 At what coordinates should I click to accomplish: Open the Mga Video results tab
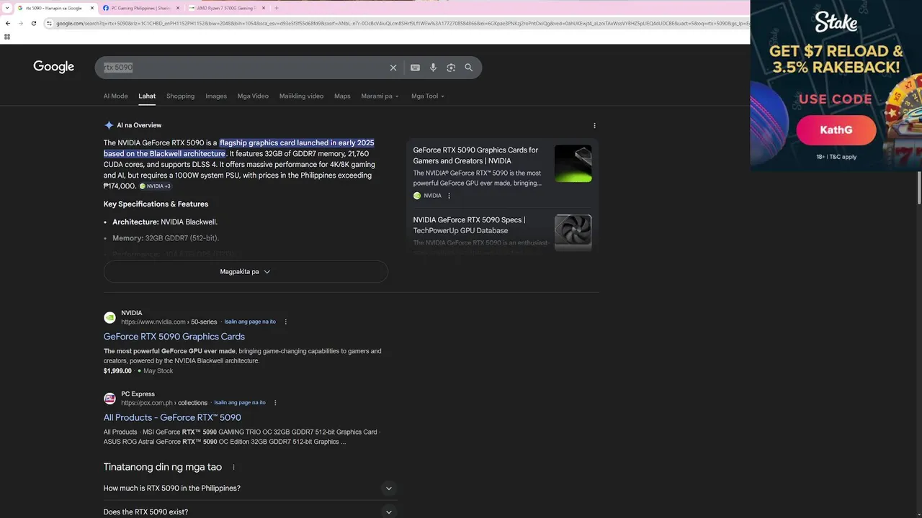tap(253, 96)
